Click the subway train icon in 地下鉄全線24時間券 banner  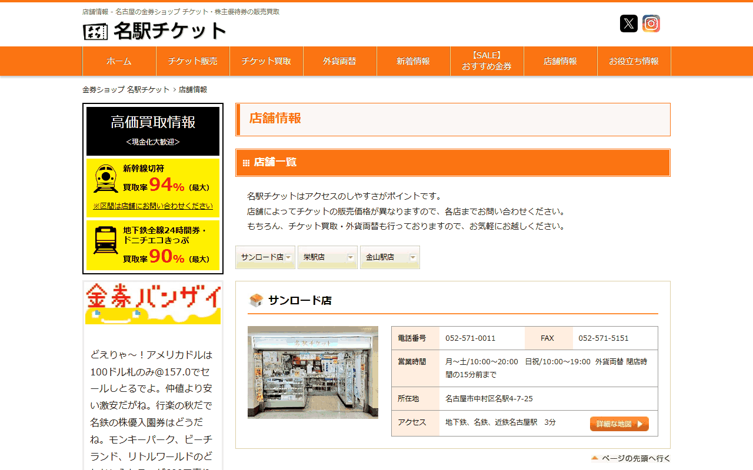tap(106, 240)
